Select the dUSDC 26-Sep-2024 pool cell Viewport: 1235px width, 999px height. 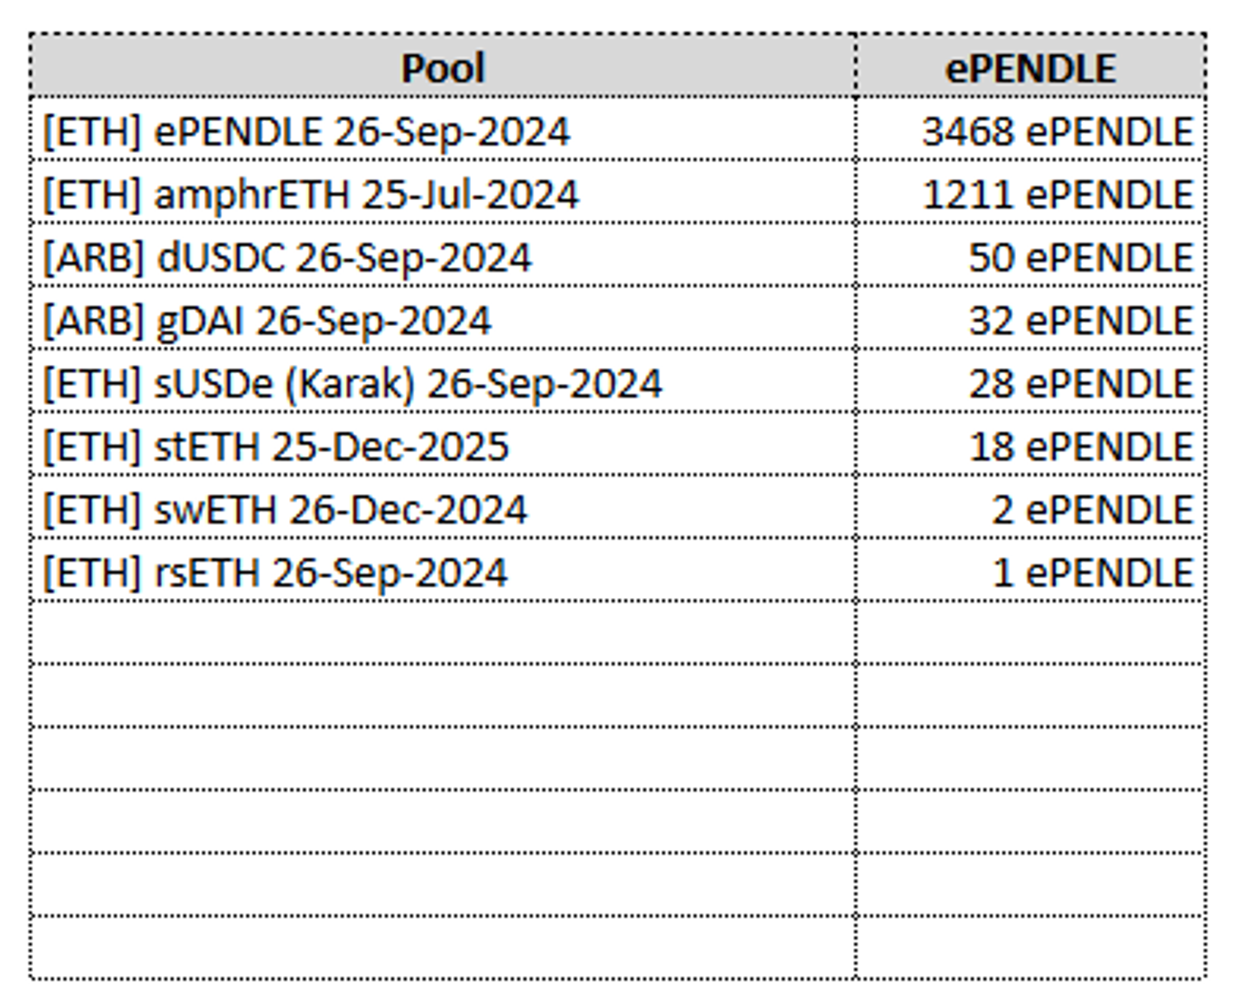(287, 258)
